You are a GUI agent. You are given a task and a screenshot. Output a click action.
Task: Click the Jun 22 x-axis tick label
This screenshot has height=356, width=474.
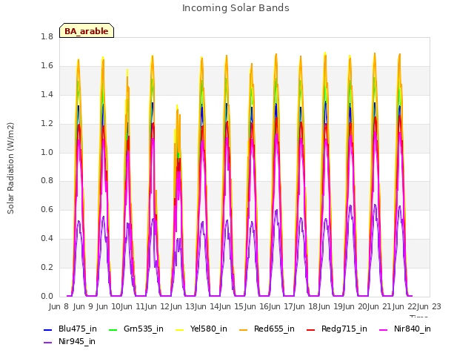(x=404, y=306)
